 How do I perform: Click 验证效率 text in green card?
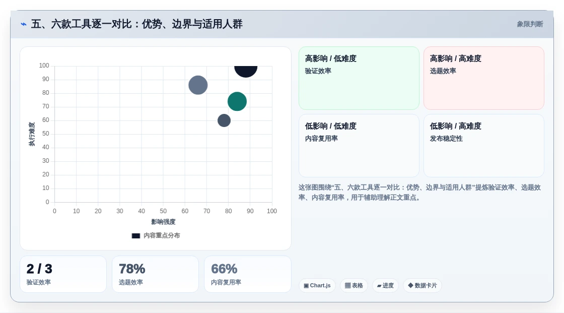(318, 71)
